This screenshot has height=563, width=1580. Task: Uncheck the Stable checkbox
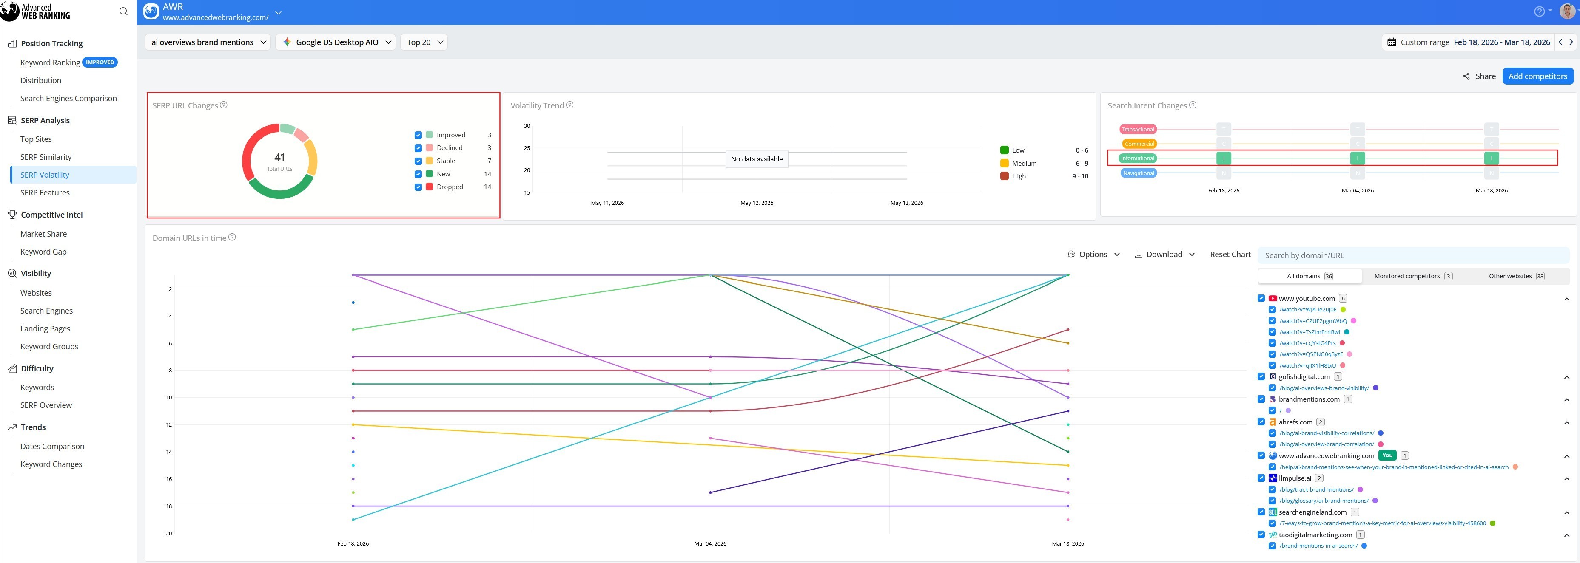tap(418, 161)
